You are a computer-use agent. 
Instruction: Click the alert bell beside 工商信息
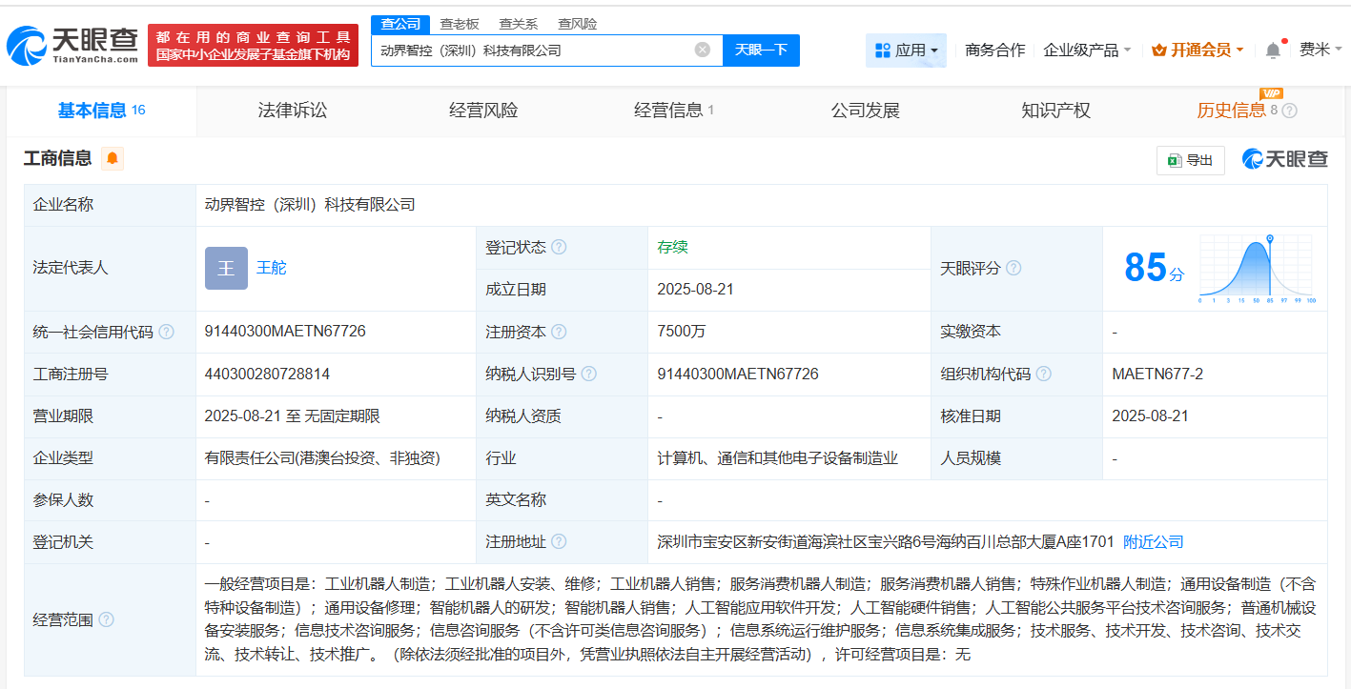coord(112,159)
